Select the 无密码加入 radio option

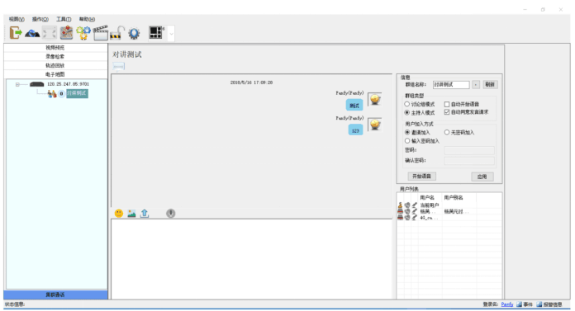[447, 132]
